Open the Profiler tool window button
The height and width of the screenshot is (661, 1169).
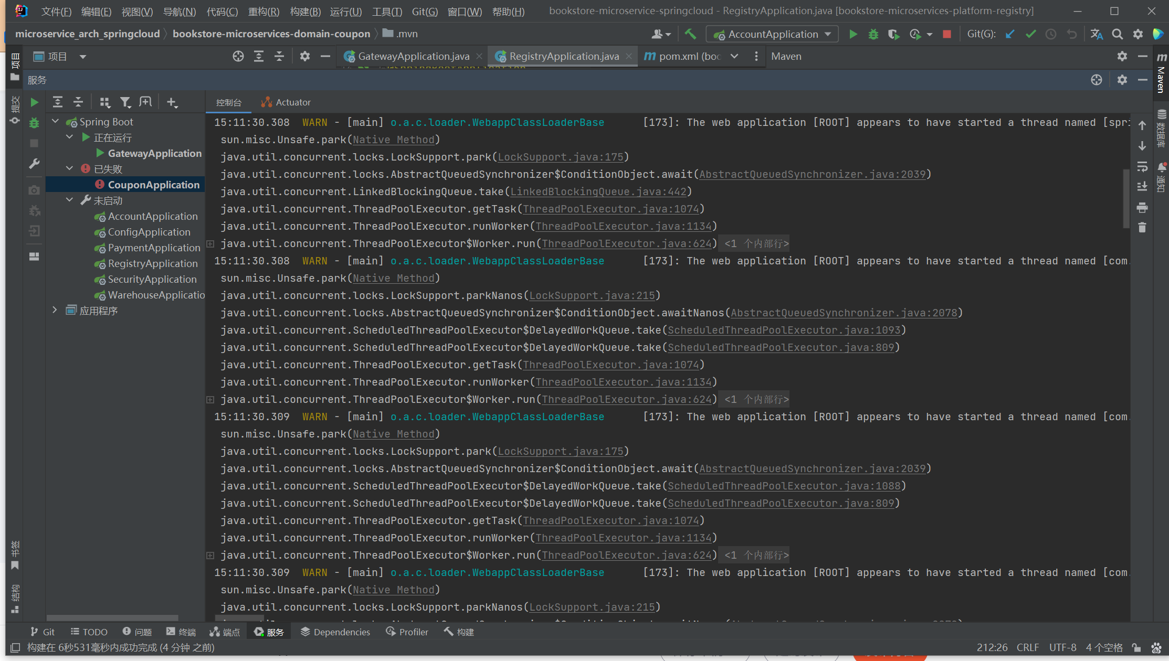pos(407,632)
